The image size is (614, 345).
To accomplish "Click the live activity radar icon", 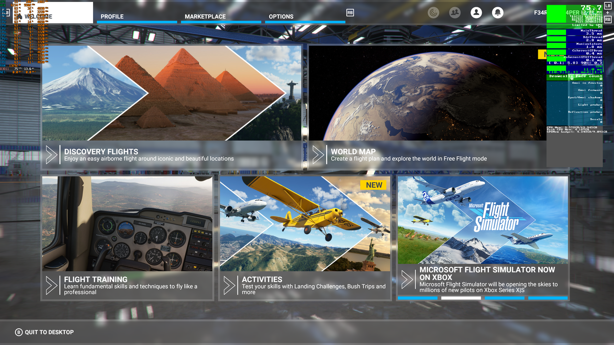I will coord(434,12).
